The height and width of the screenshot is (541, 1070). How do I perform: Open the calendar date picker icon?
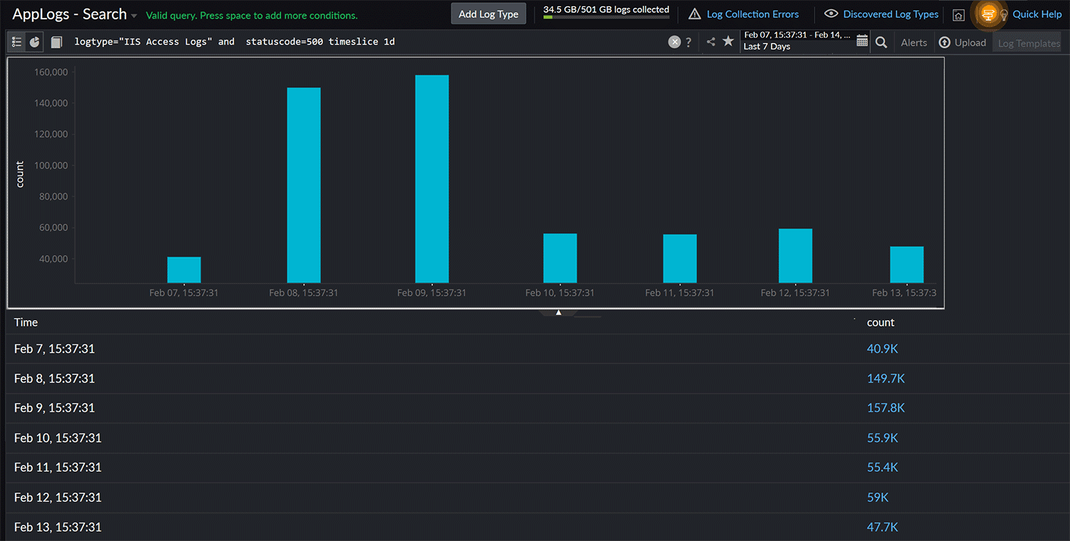(862, 41)
